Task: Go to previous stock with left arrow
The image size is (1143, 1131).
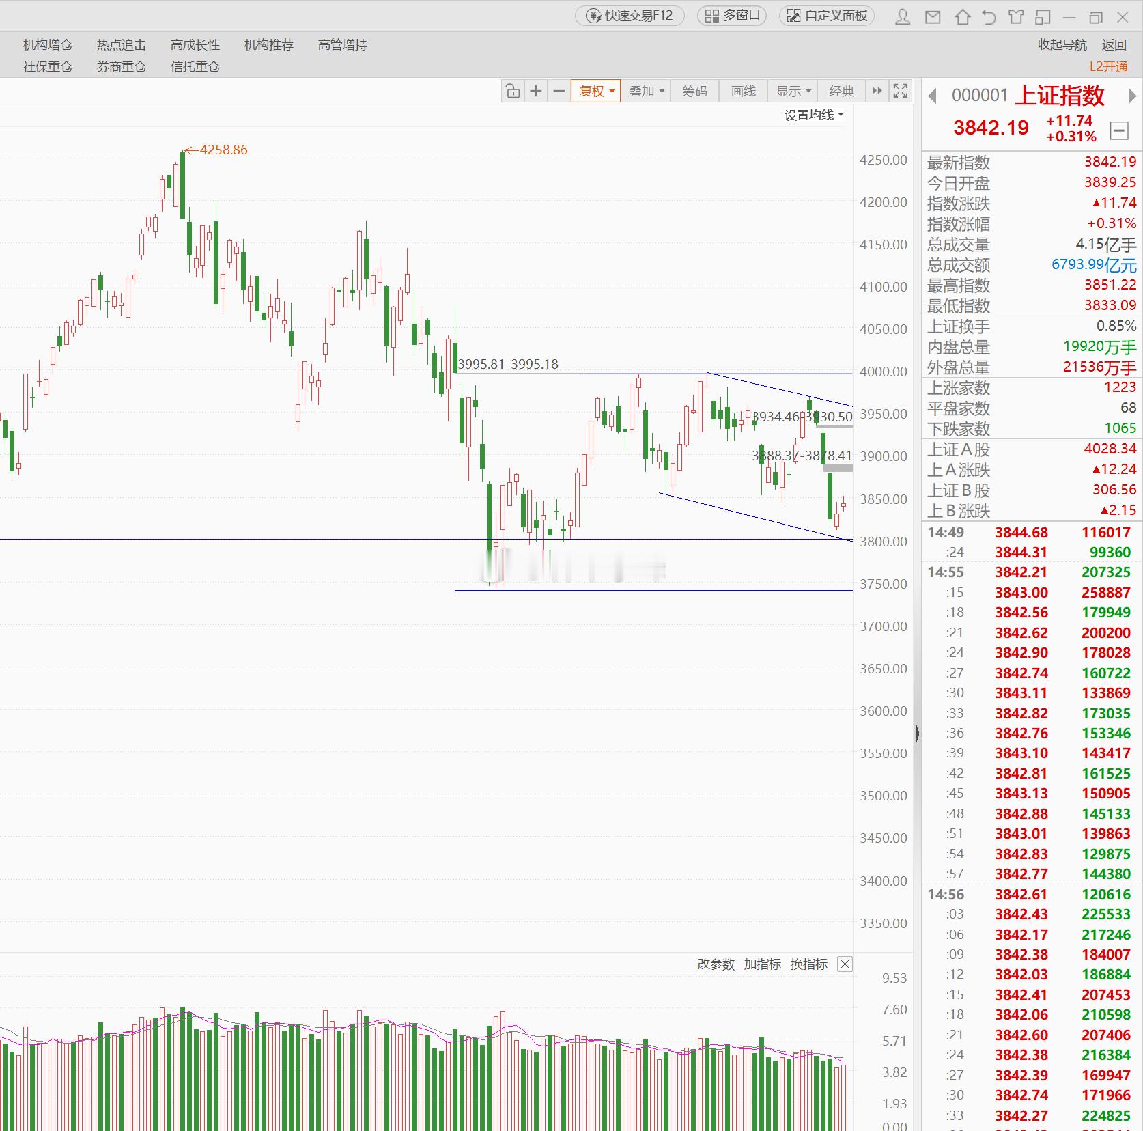Action: tap(932, 96)
